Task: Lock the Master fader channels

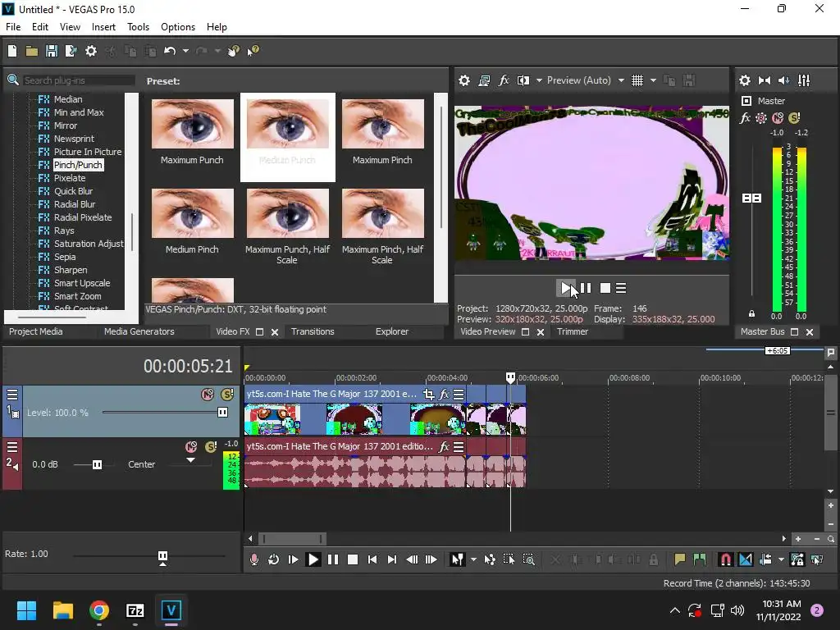Action: click(x=751, y=313)
